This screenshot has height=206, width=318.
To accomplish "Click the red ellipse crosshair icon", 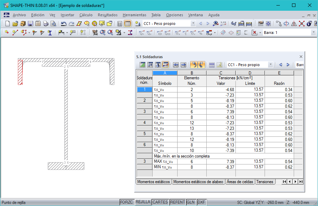I will 231,33.
